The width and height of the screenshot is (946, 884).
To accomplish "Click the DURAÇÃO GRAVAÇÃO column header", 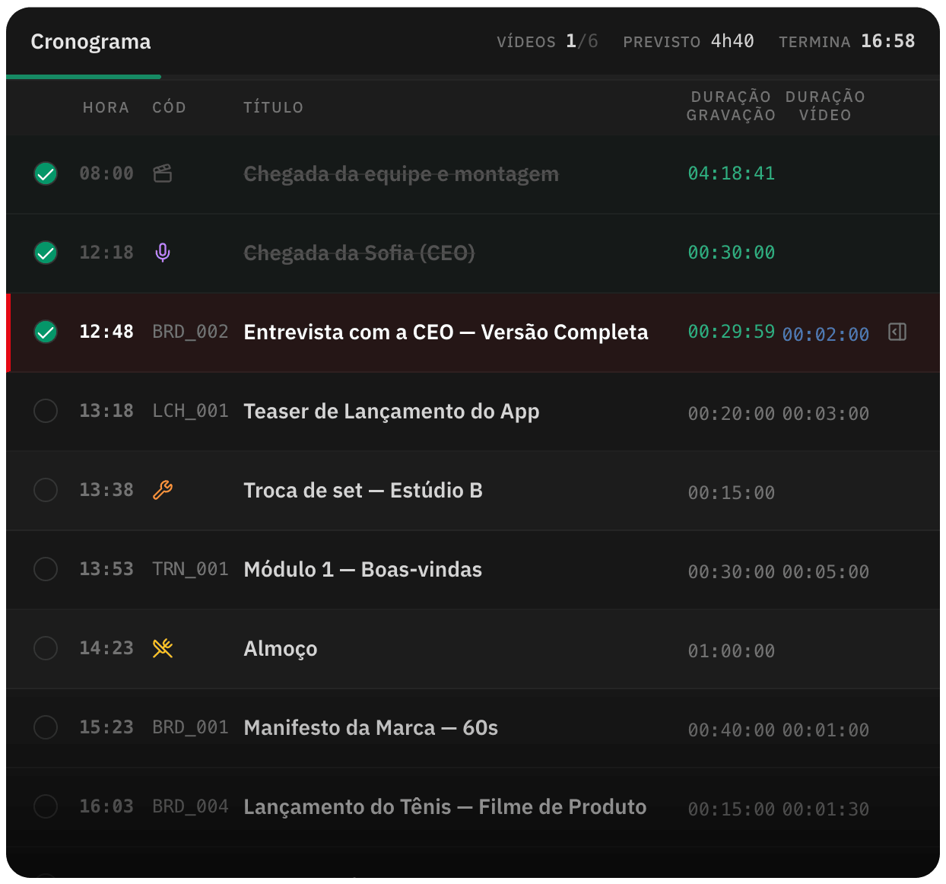I will tap(731, 106).
